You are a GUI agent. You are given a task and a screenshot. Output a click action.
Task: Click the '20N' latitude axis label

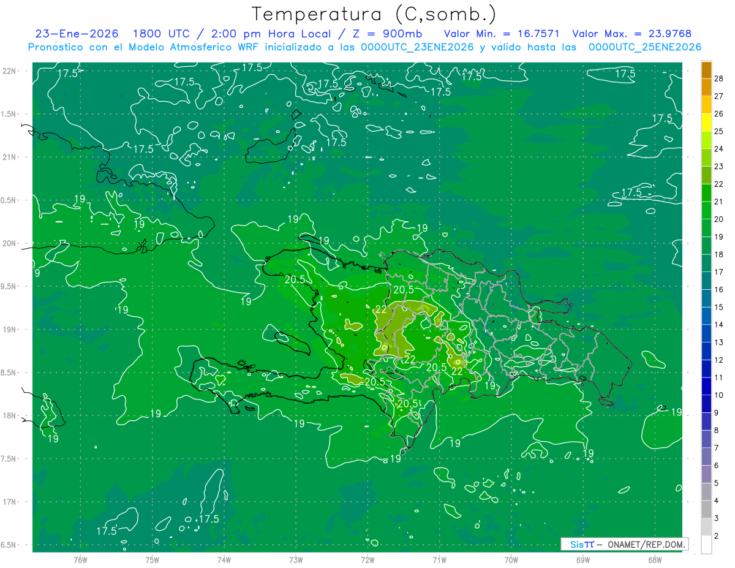pos(10,243)
